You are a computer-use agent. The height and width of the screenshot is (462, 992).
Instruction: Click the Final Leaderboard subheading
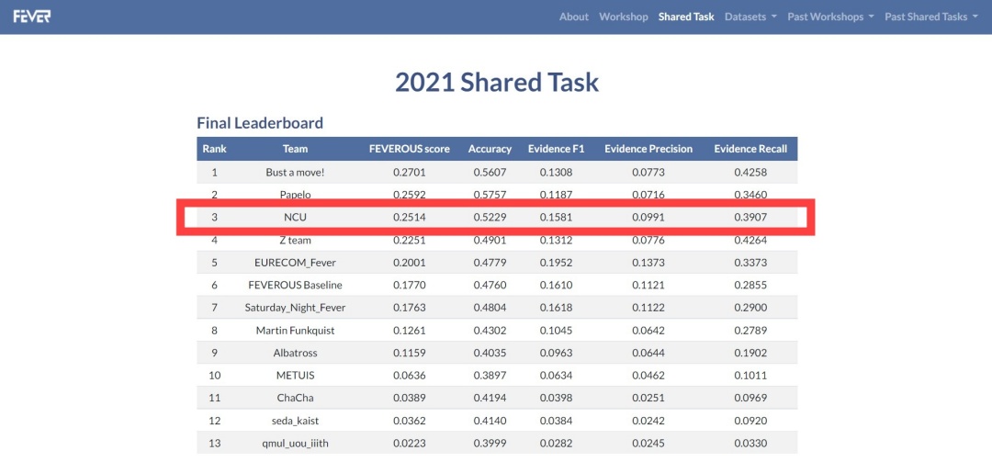pyautogui.click(x=260, y=122)
